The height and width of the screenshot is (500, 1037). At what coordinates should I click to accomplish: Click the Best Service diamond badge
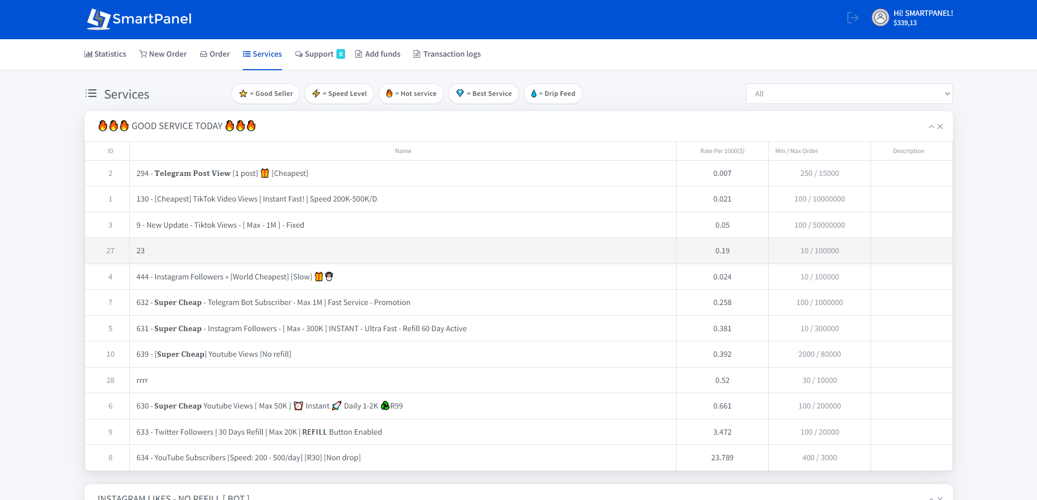click(484, 94)
